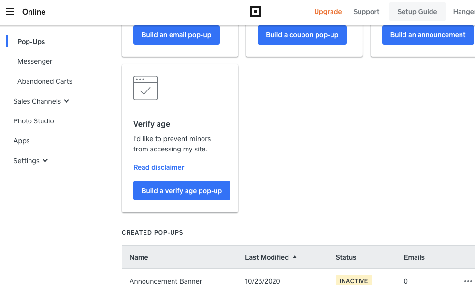Open Photo Studio

pos(34,121)
